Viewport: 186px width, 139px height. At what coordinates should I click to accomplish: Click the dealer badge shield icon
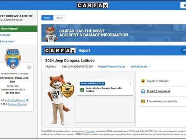[x=13, y=59]
